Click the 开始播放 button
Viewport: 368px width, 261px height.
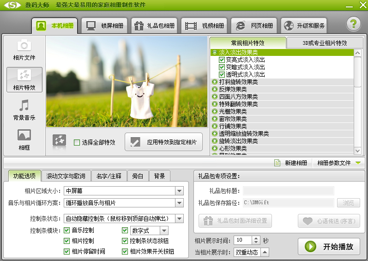click(x=329, y=246)
